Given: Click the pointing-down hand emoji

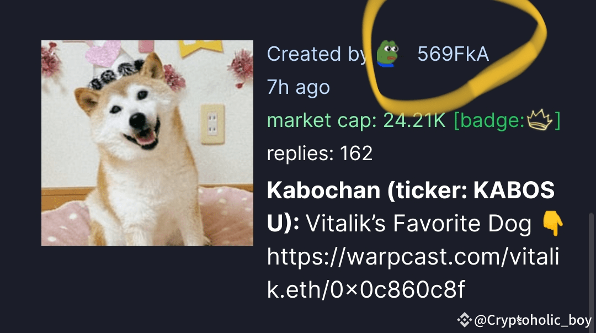Looking at the screenshot, I should pyautogui.click(x=553, y=224).
